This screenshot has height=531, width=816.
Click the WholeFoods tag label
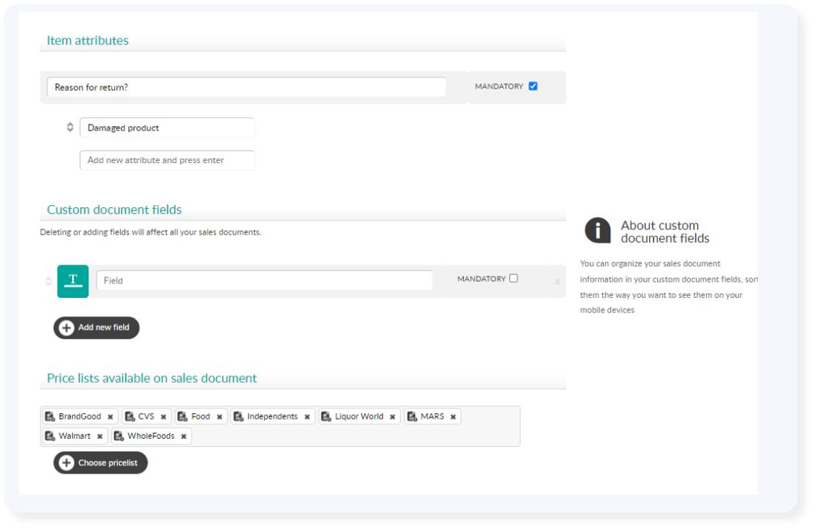tap(151, 436)
